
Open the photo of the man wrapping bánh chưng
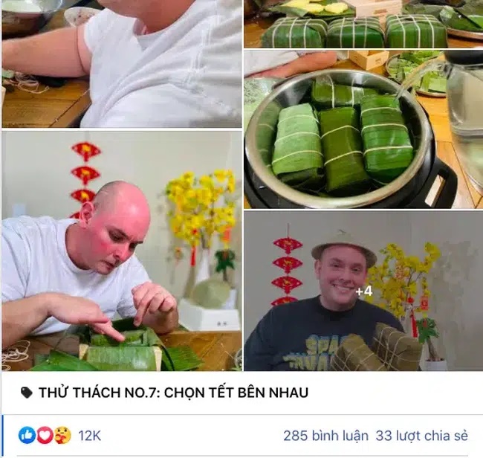click(122, 251)
